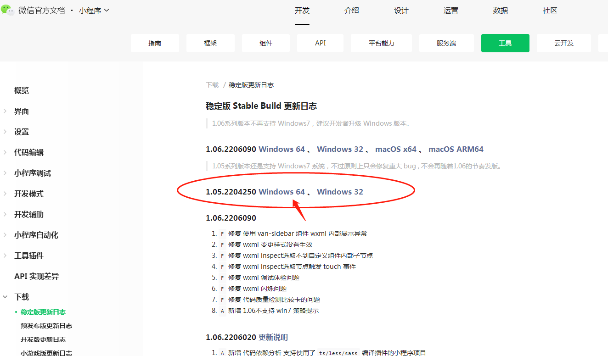
Task: Switch to the 设计 top tab
Action: (x=401, y=11)
